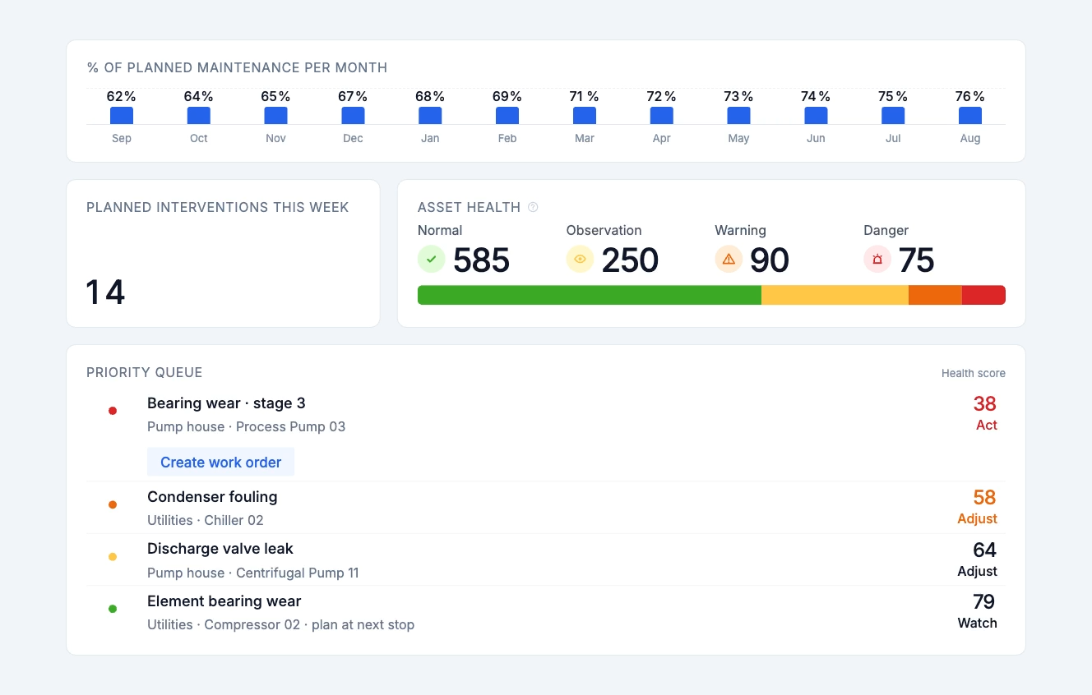1092x695 pixels.
Task: Click health score 38 Act
Action: [x=985, y=413]
